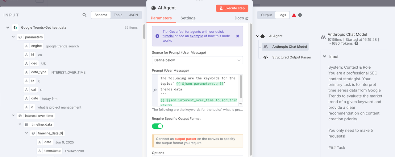
Task: Switch to the Table view tab
Action: pyautogui.click(x=118, y=15)
